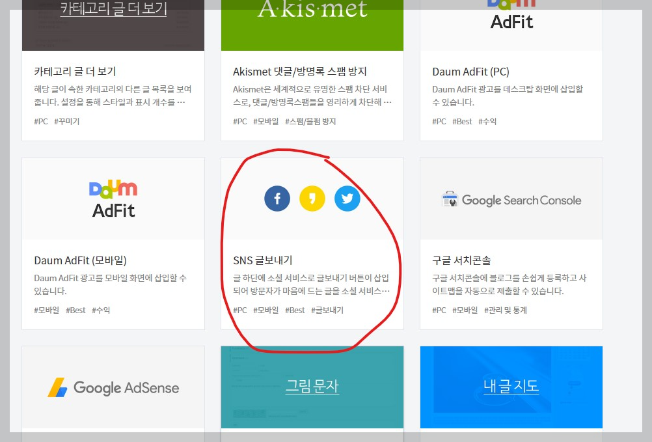Click the Daum AdFit logo on the PC card
The image size is (652, 442).
tap(511, 14)
